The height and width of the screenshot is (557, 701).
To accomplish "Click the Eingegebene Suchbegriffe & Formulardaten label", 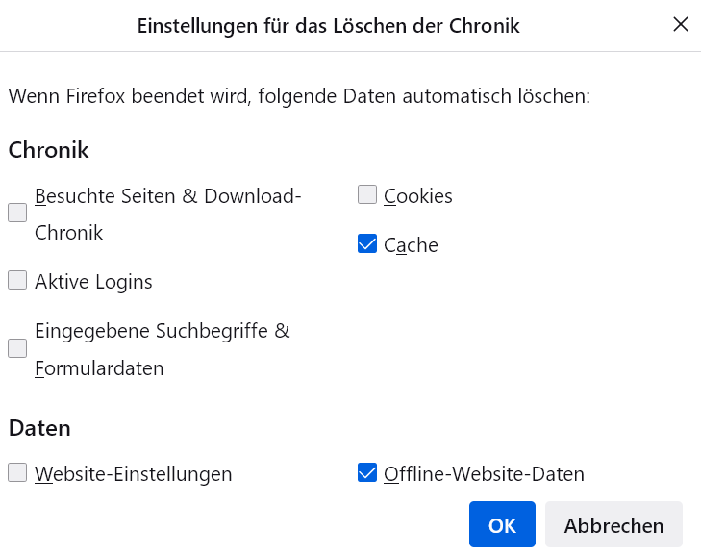I will [162, 331].
